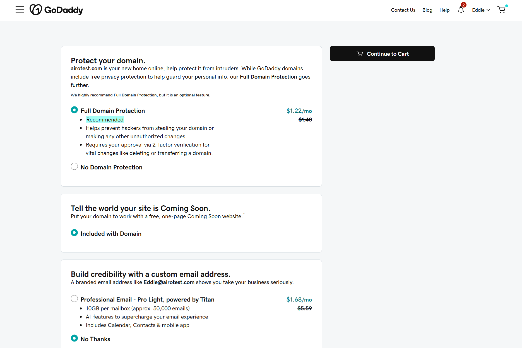
Task: Click the struck-through $5.59 price
Action: (305, 308)
